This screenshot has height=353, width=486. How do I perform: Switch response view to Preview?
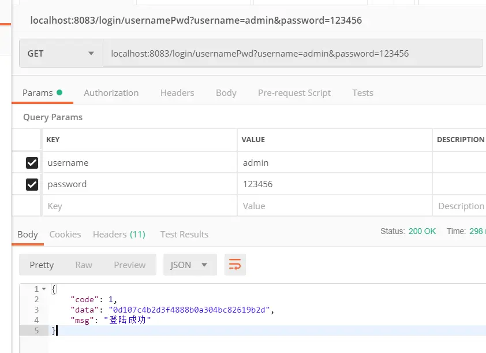pos(129,265)
